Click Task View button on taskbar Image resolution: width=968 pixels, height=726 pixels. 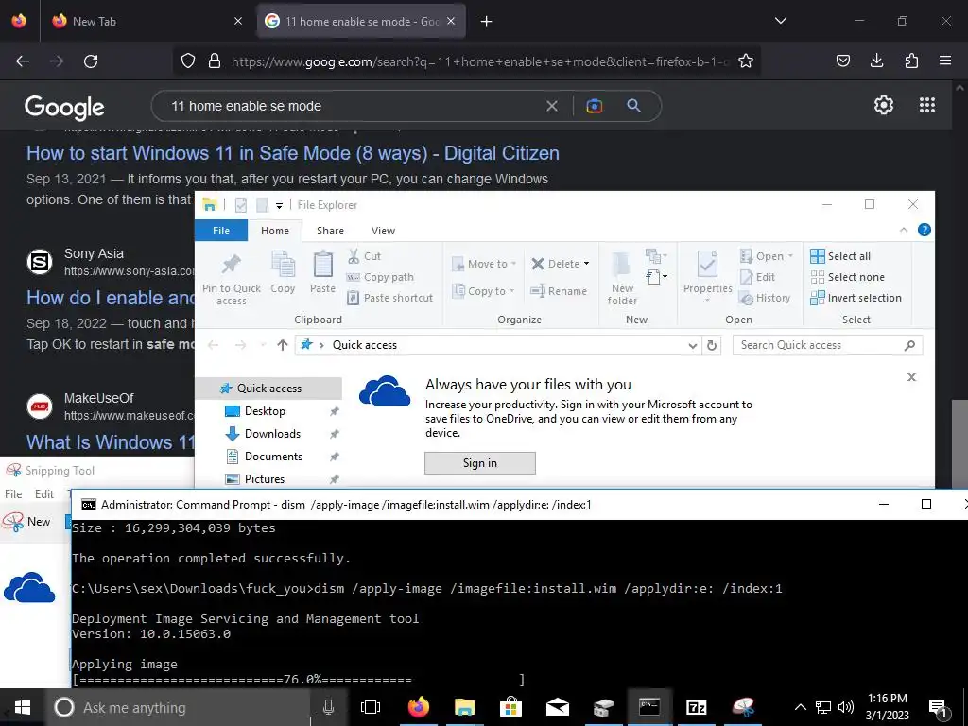(371, 707)
